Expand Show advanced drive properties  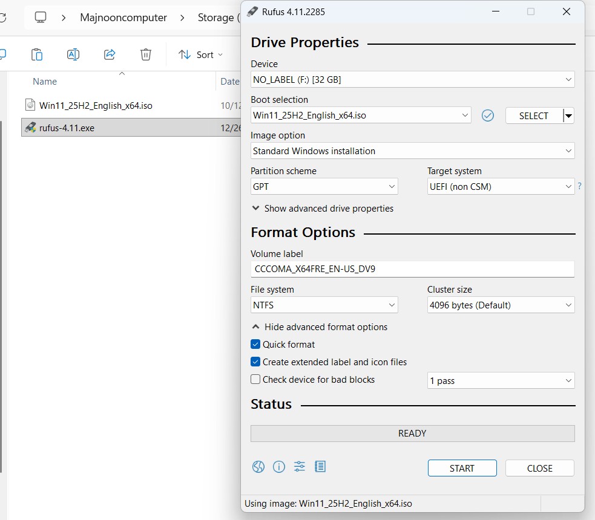322,209
